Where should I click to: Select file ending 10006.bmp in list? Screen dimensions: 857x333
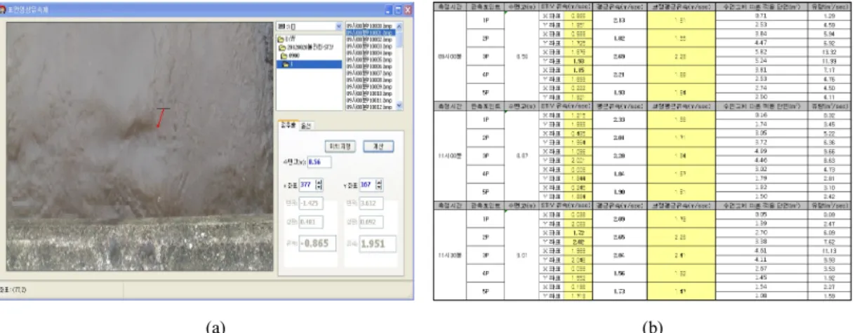pyautogui.click(x=371, y=66)
